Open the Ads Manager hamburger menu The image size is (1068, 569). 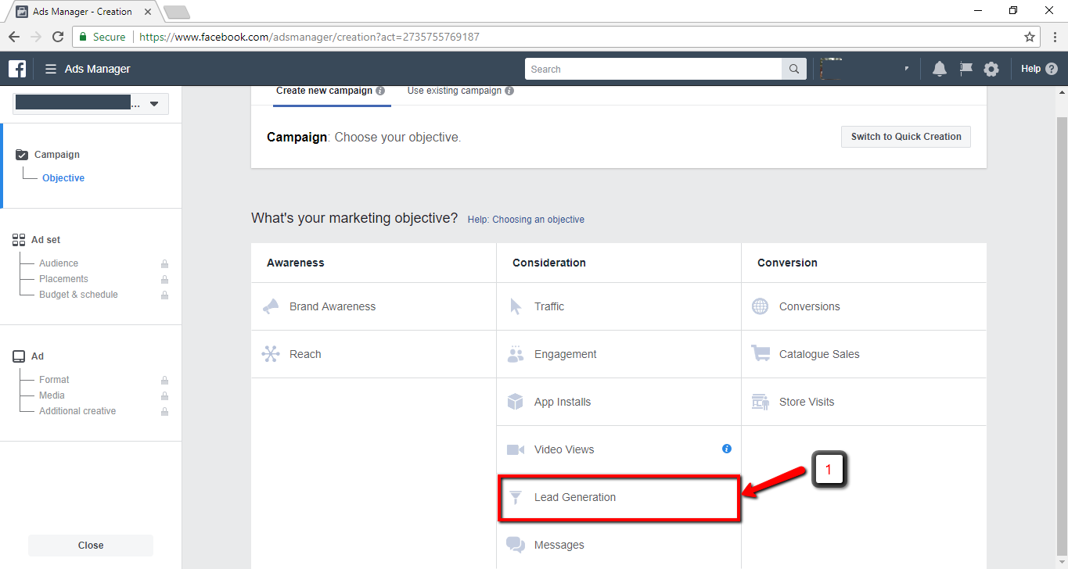click(51, 69)
